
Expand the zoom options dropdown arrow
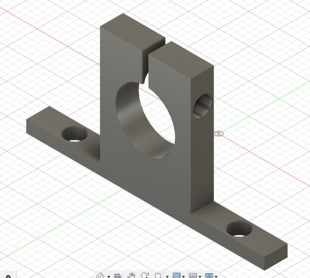(167, 276)
